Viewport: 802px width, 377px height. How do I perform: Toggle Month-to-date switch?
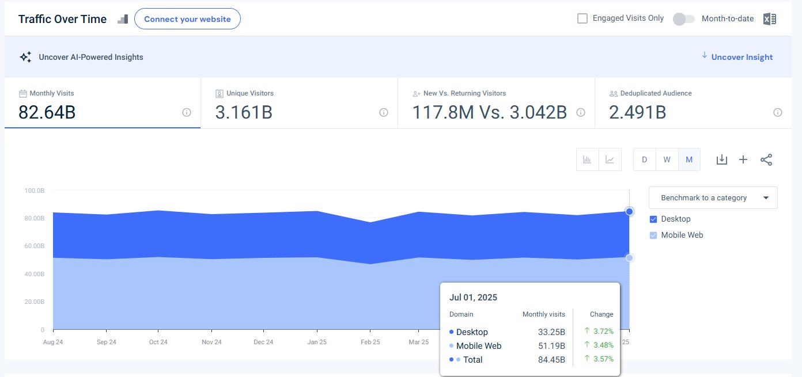[683, 19]
